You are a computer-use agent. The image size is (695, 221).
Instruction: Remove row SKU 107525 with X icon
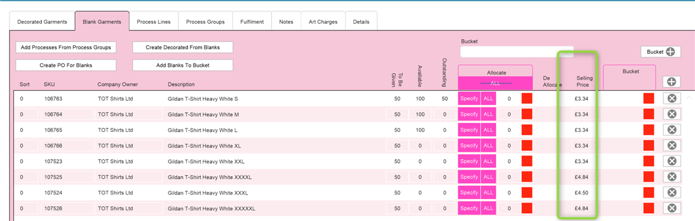672,177
